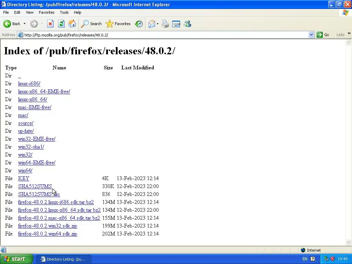The width and height of the screenshot is (352, 264).
Task: Click the help question-mark tray icon
Action: click(312, 259)
